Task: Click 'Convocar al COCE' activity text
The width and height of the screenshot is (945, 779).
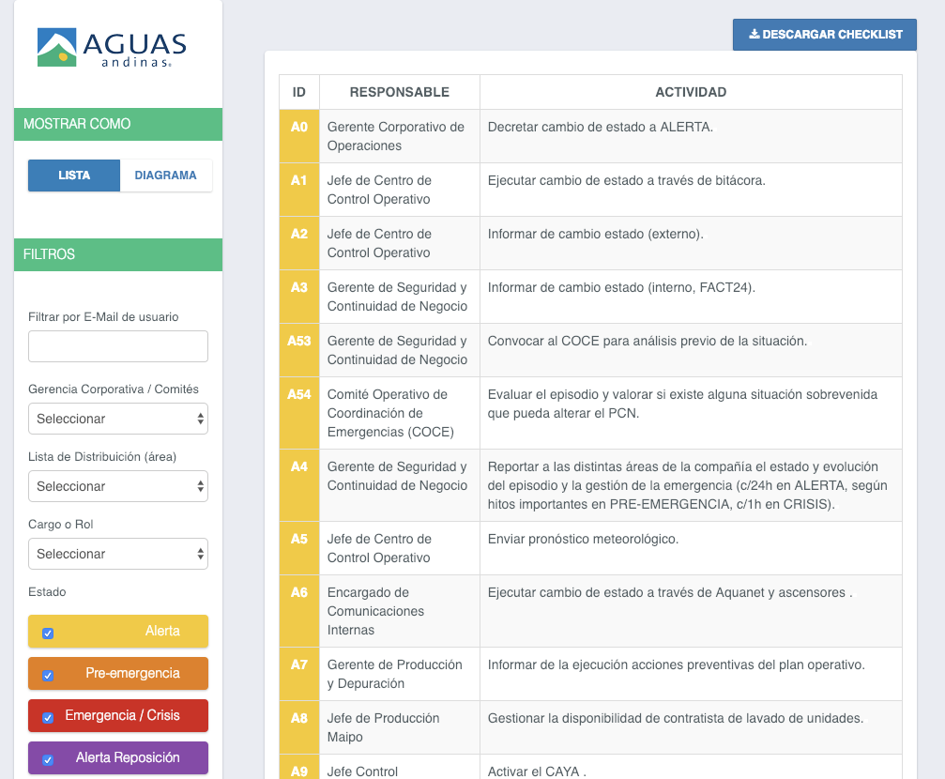Action: coord(648,342)
